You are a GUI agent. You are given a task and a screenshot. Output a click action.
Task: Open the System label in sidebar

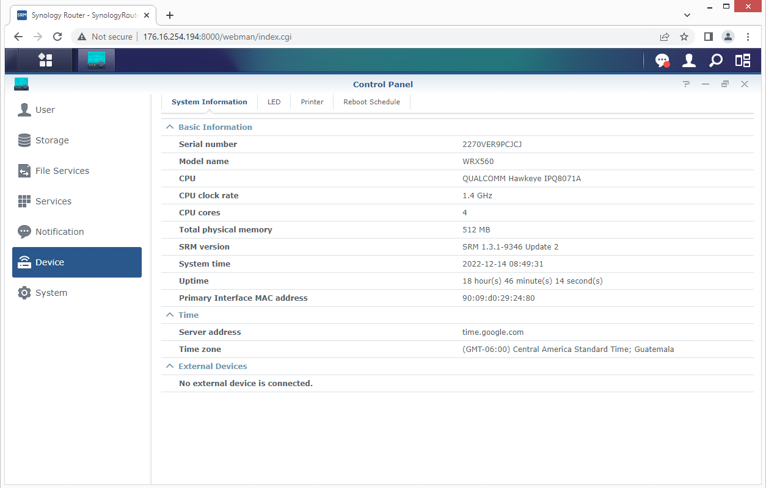click(x=51, y=293)
